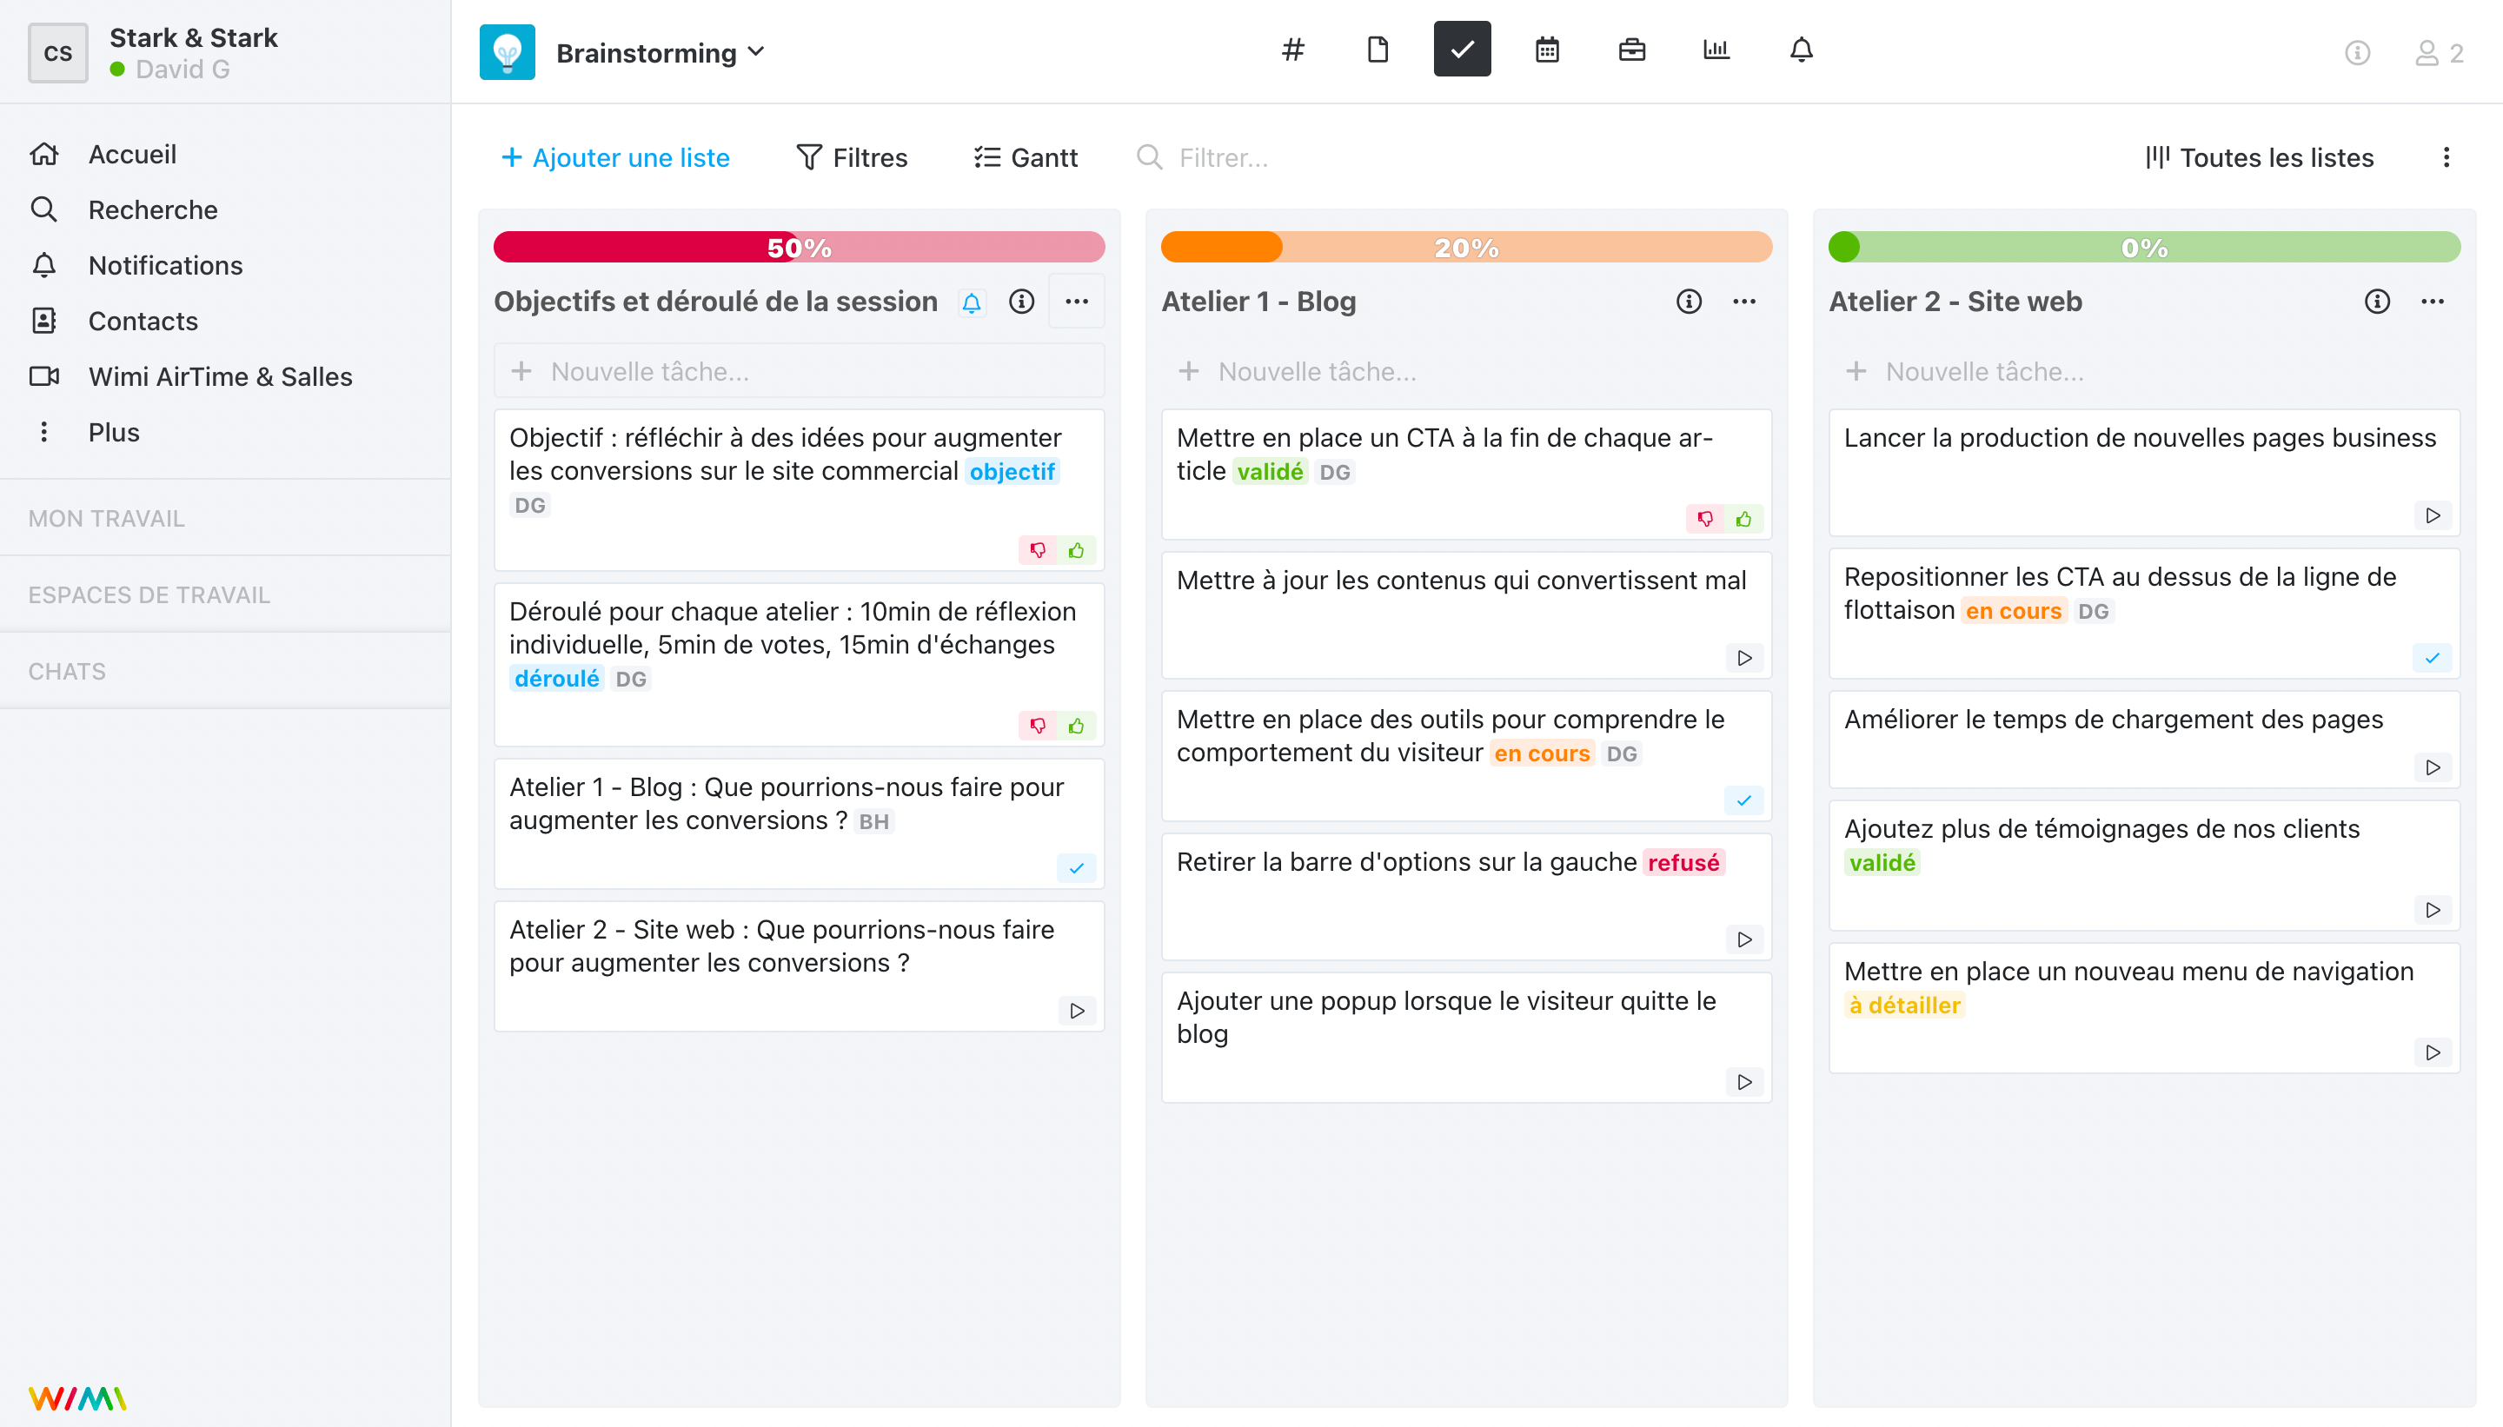Click Ajouter une liste

click(615, 156)
